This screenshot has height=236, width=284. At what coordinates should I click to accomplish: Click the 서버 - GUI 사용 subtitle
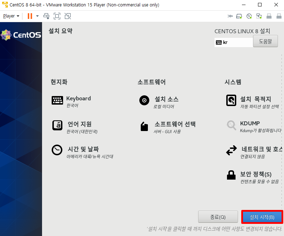(x=167, y=131)
